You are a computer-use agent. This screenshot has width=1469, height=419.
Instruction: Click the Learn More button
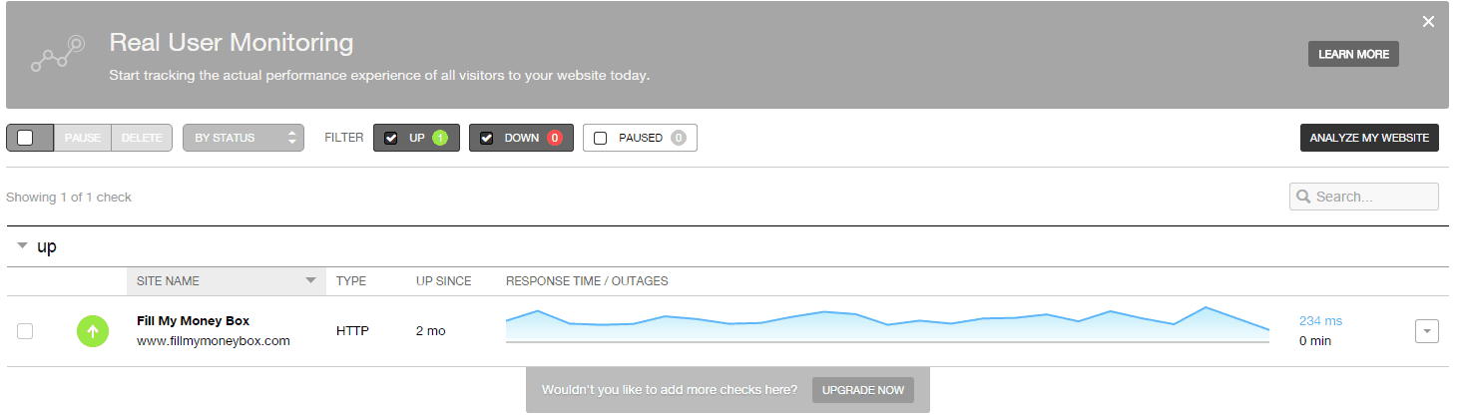(1353, 54)
